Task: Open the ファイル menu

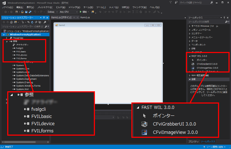Action: pyautogui.click(x=7, y=7)
